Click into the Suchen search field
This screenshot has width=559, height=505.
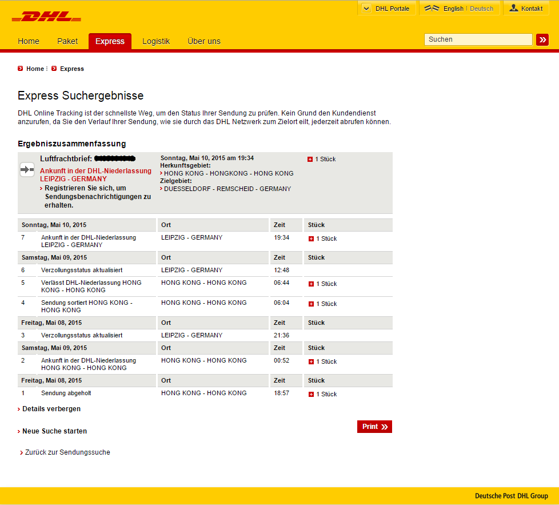click(x=478, y=39)
